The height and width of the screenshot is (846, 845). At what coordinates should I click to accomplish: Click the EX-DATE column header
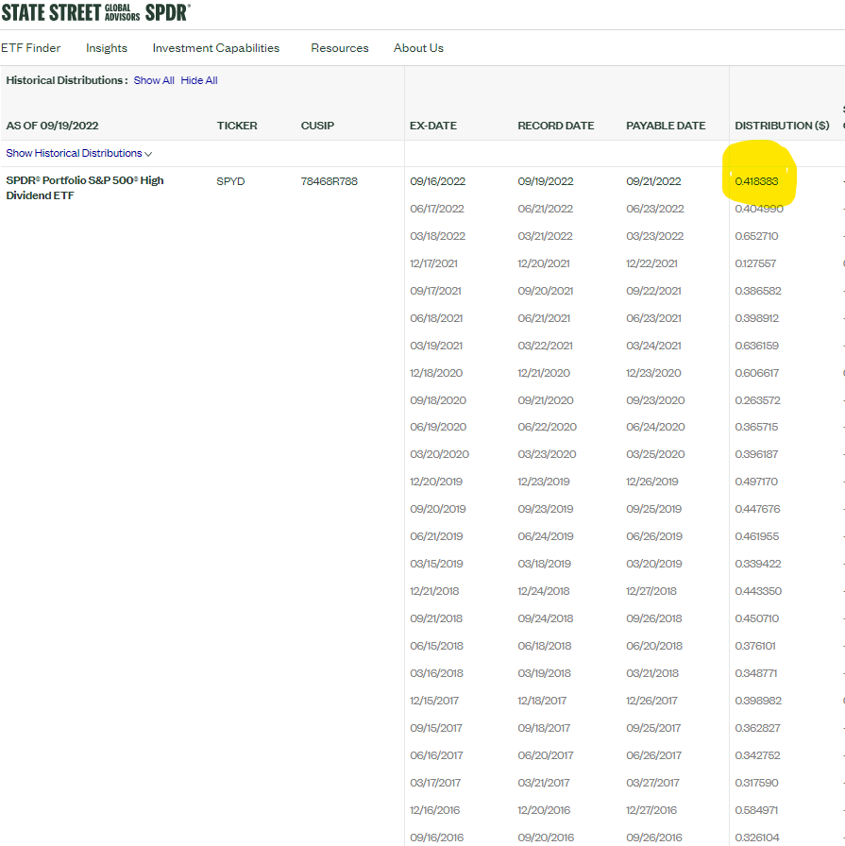click(432, 126)
